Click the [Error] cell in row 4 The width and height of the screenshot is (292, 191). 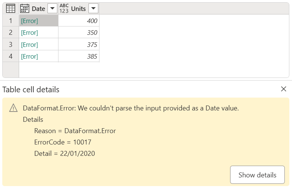(38, 56)
